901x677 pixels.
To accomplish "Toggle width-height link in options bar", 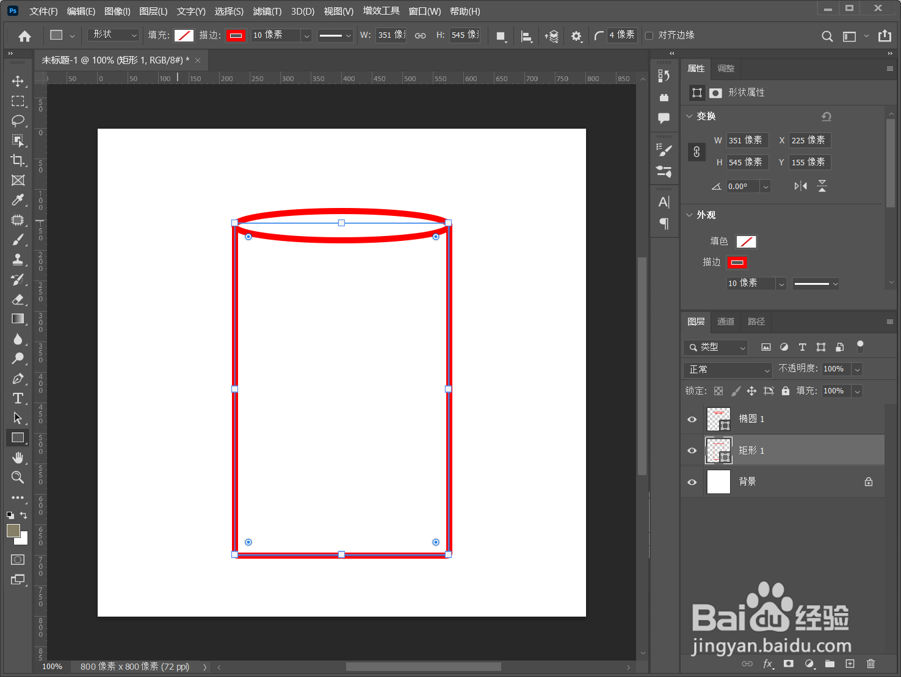I will pyautogui.click(x=420, y=36).
